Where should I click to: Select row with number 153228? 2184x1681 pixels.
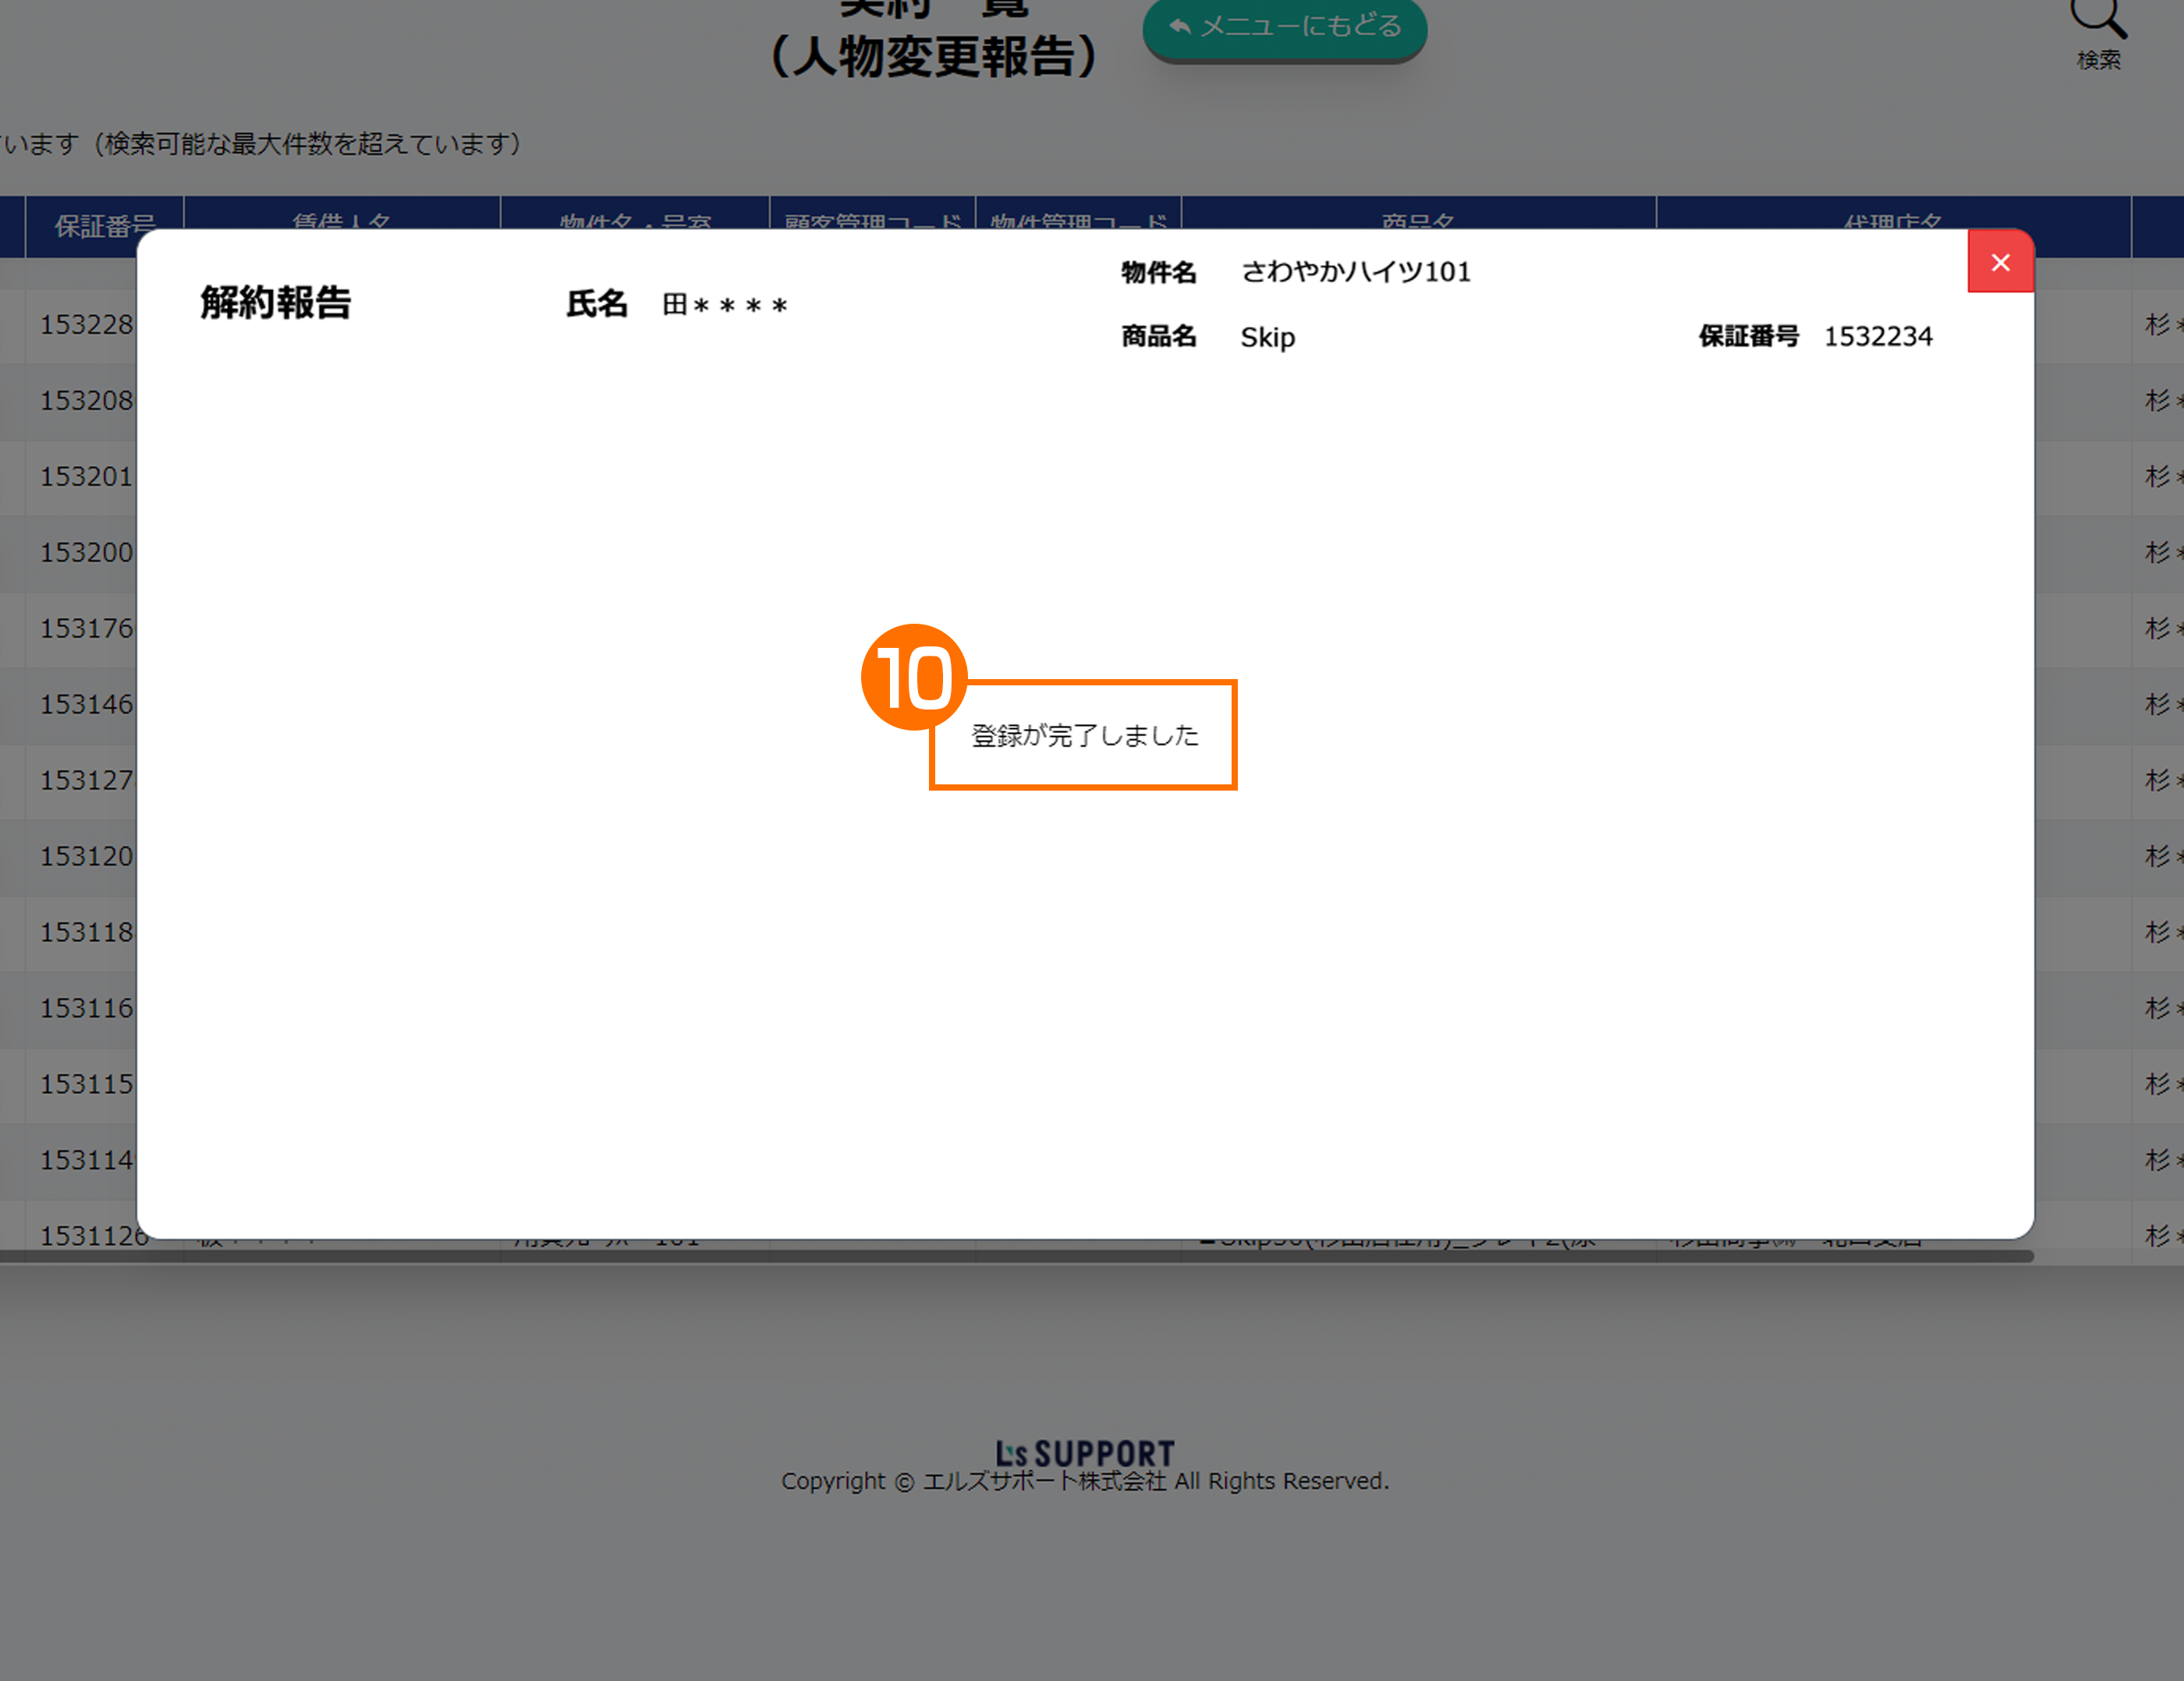86,325
